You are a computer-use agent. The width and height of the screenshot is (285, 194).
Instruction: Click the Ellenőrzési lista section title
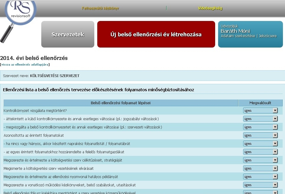(98, 90)
